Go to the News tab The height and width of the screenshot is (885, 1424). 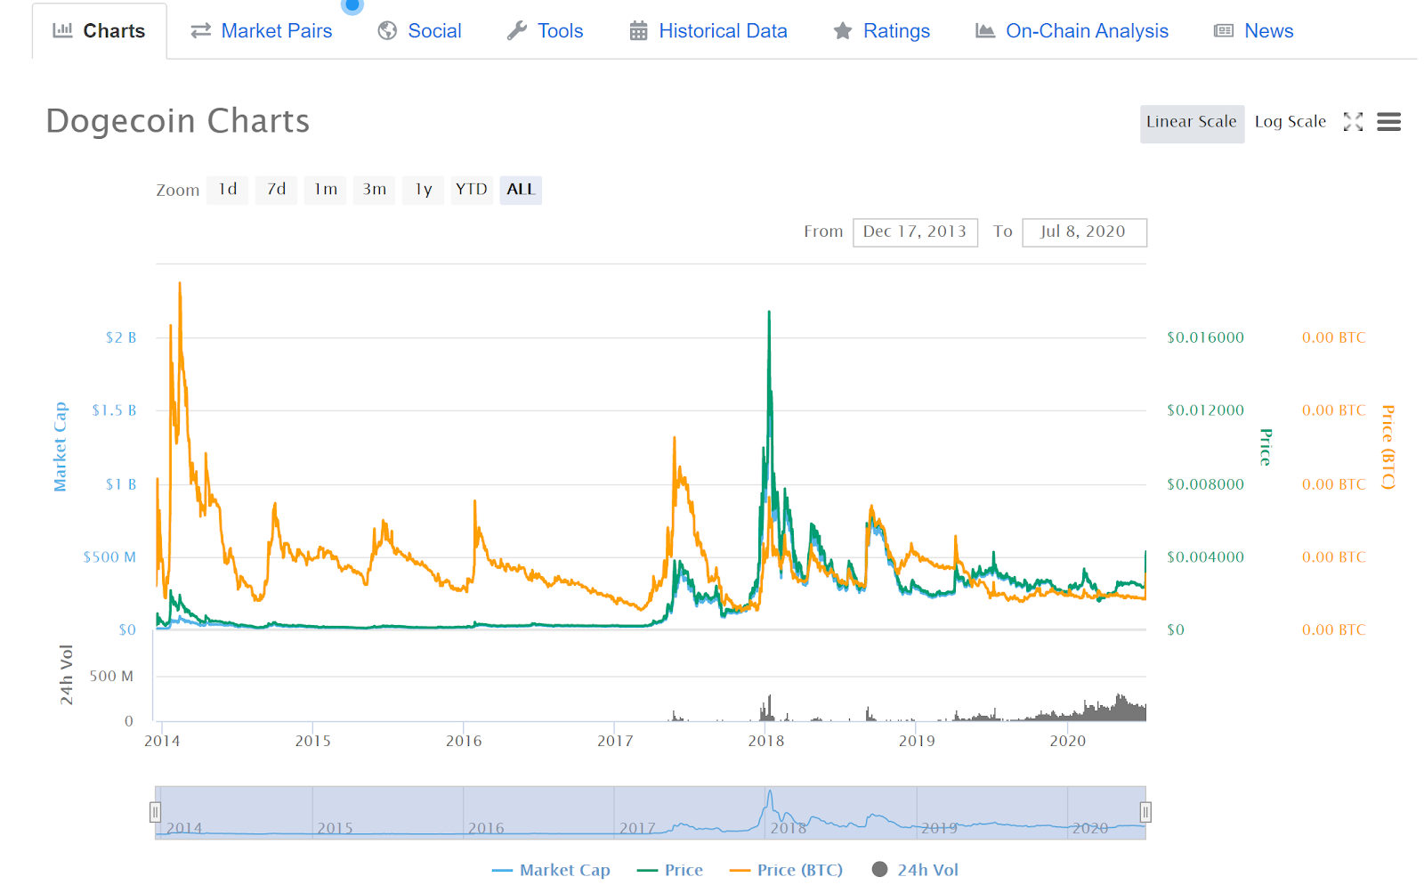(1254, 31)
